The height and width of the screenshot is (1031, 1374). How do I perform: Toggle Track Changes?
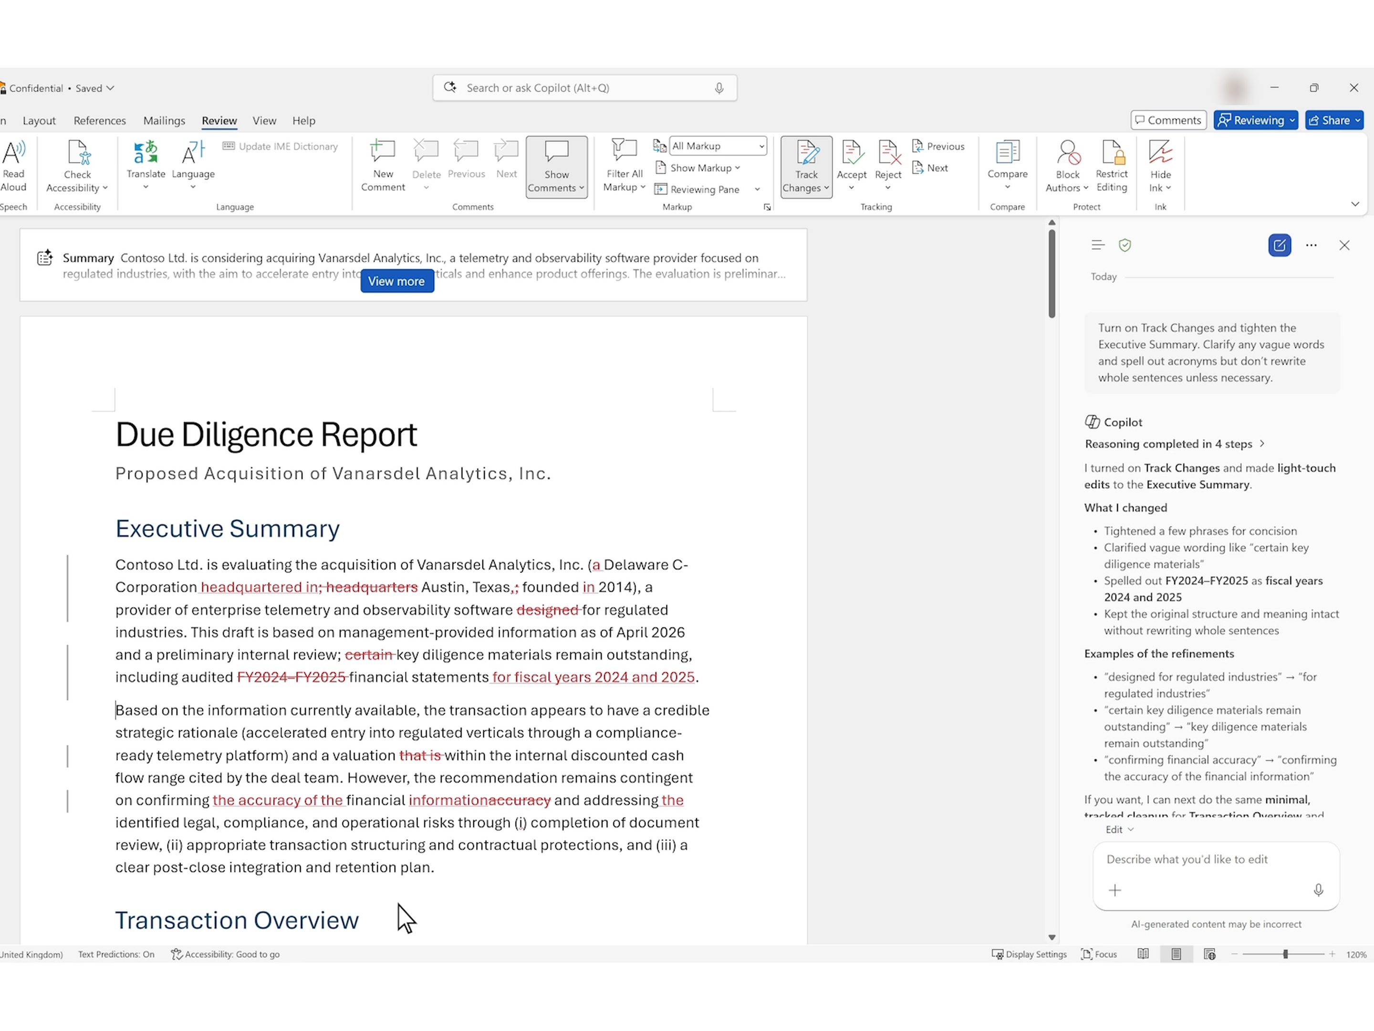tap(806, 167)
